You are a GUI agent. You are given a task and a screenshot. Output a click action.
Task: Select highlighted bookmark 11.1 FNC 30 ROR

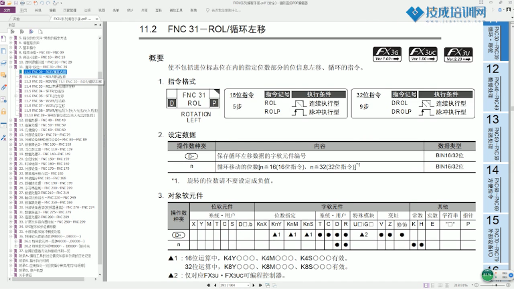(45, 72)
